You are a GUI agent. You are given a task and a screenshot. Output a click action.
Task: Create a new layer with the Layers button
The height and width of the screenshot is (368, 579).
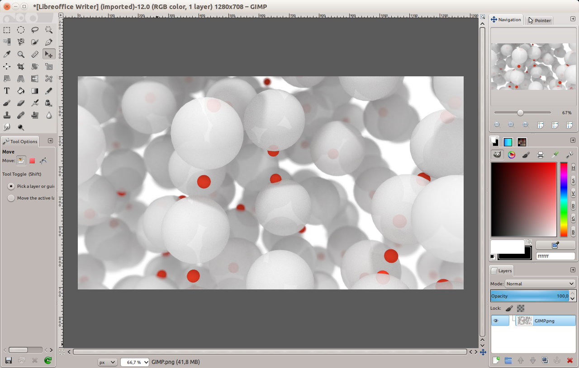496,360
